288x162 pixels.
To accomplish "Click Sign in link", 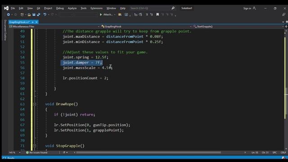I will point(247,8).
